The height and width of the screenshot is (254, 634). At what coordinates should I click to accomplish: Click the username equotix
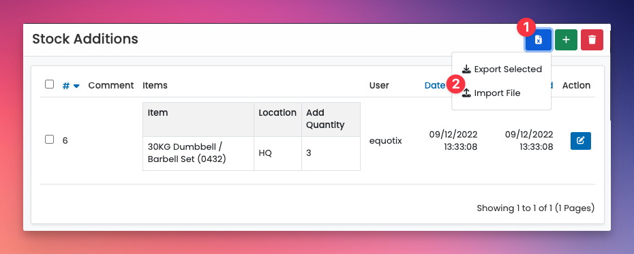(x=386, y=141)
